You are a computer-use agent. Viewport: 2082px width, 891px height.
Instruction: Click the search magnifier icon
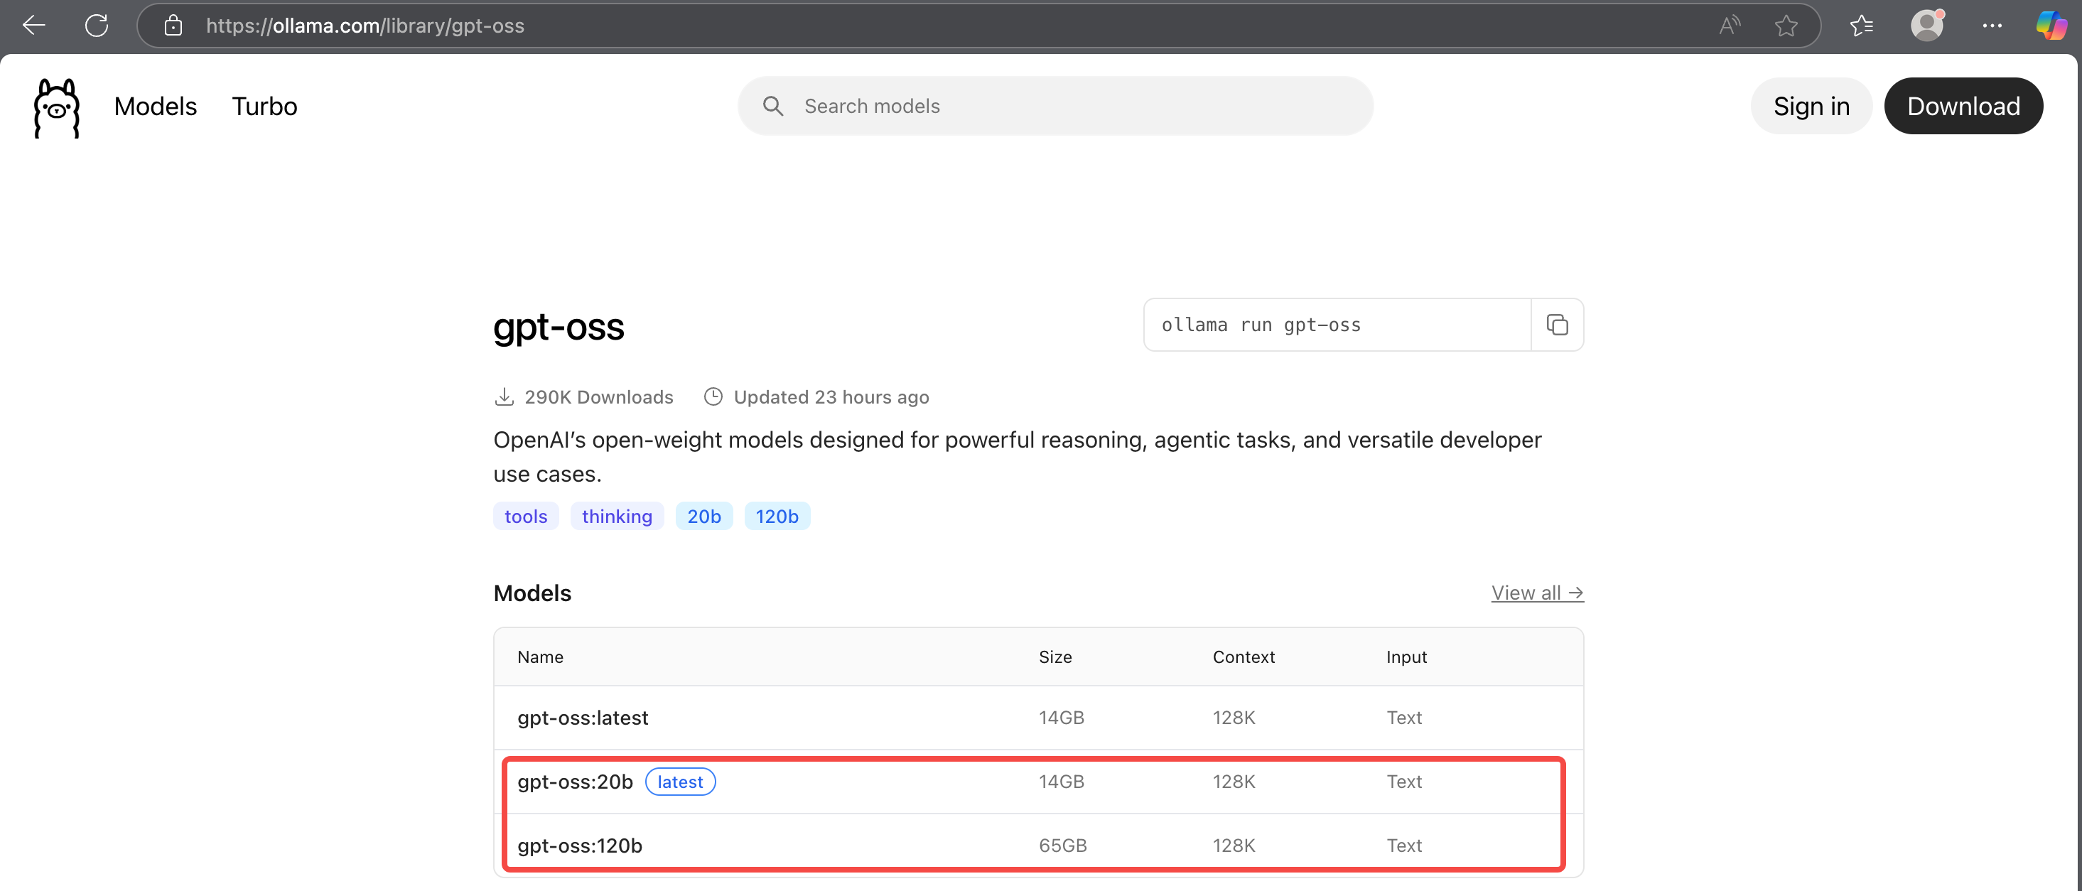[772, 106]
